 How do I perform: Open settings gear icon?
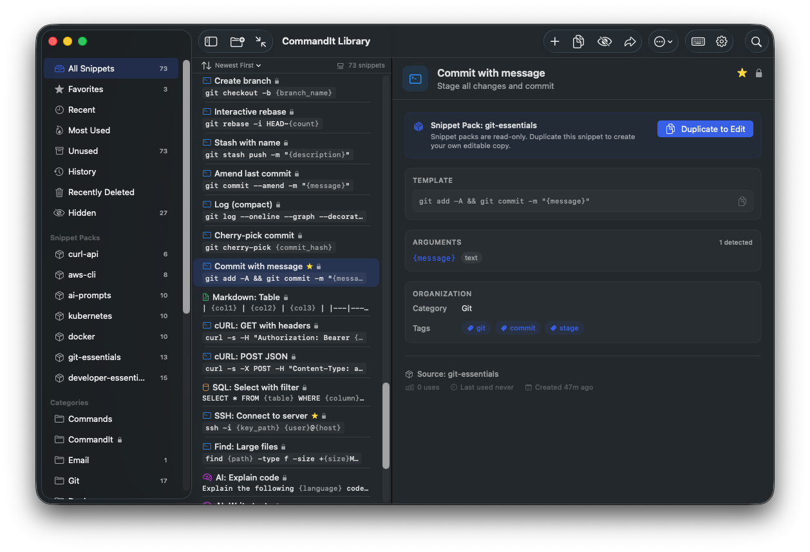tap(722, 41)
